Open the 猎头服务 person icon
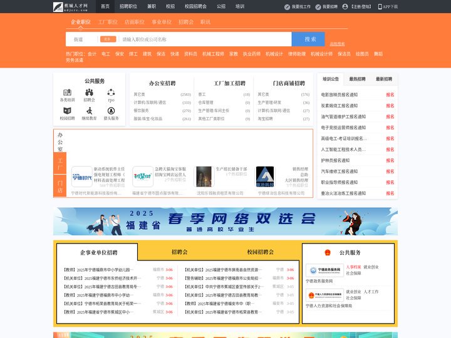Image resolution: width=451 pixels, height=338 pixels. (x=111, y=111)
